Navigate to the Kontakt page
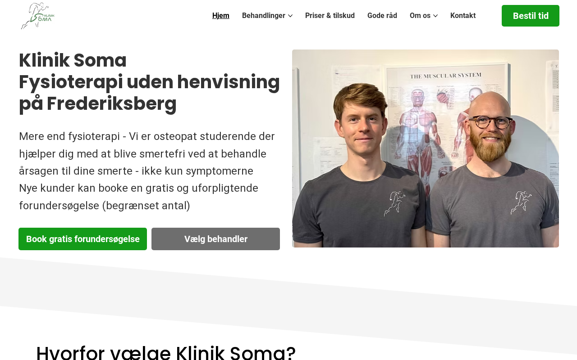 click(x=463, y=16)
